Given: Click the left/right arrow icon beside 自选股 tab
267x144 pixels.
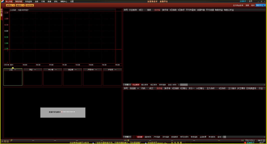Looking at the screenshot, I should coord(134,137).
